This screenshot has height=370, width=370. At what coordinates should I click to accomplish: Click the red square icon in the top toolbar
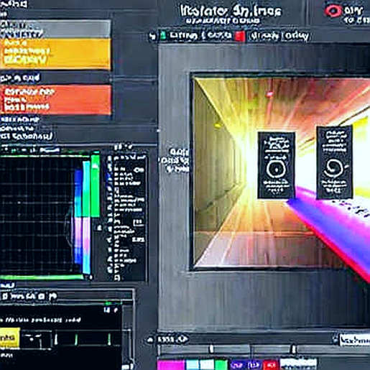coord(240,37)
